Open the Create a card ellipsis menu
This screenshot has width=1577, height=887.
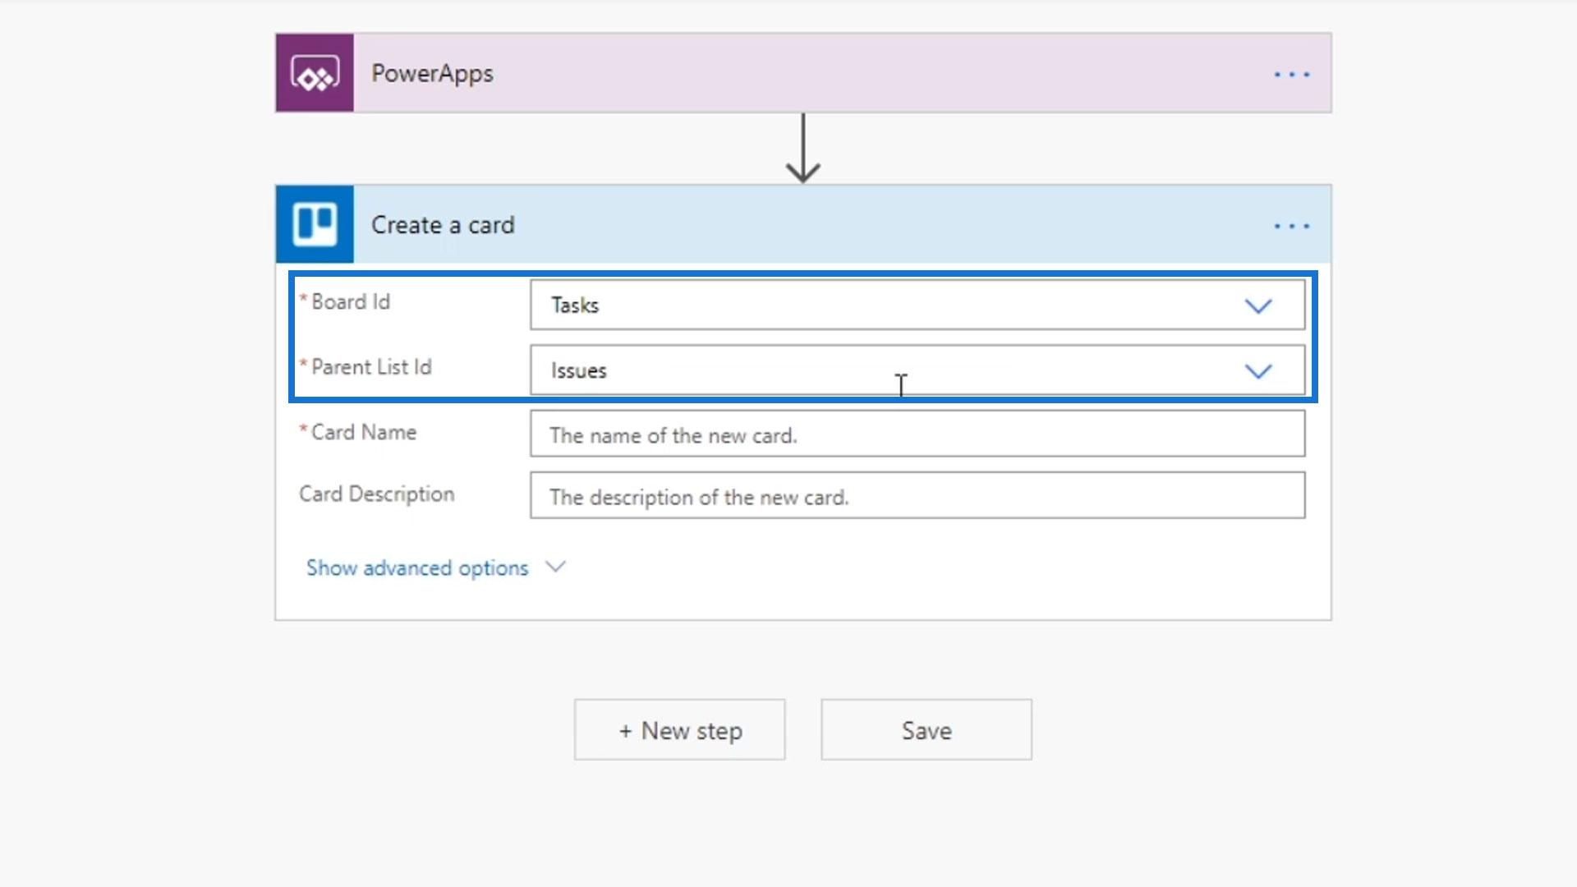pyautogui.click(x=1291, y=226)
